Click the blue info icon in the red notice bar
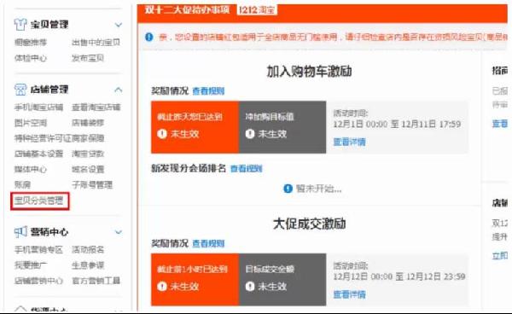512x314 pixels. point(148,37)
